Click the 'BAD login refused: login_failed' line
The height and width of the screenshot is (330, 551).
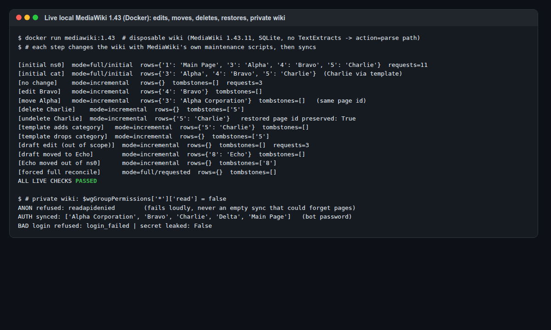coord(115,226)
